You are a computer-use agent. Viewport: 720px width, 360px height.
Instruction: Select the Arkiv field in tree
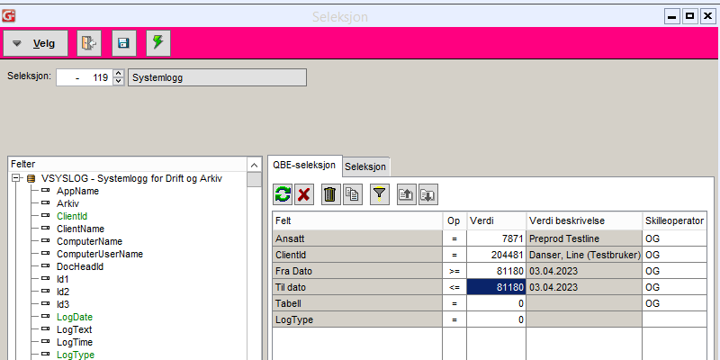pos(68,203)
